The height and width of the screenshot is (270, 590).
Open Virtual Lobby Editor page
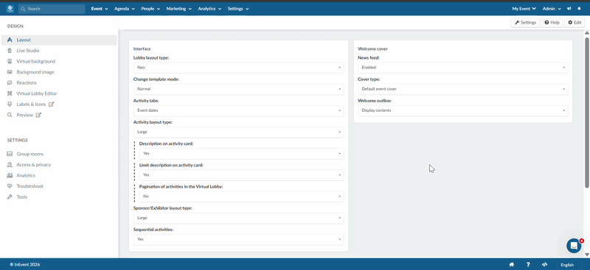[36, 93]
